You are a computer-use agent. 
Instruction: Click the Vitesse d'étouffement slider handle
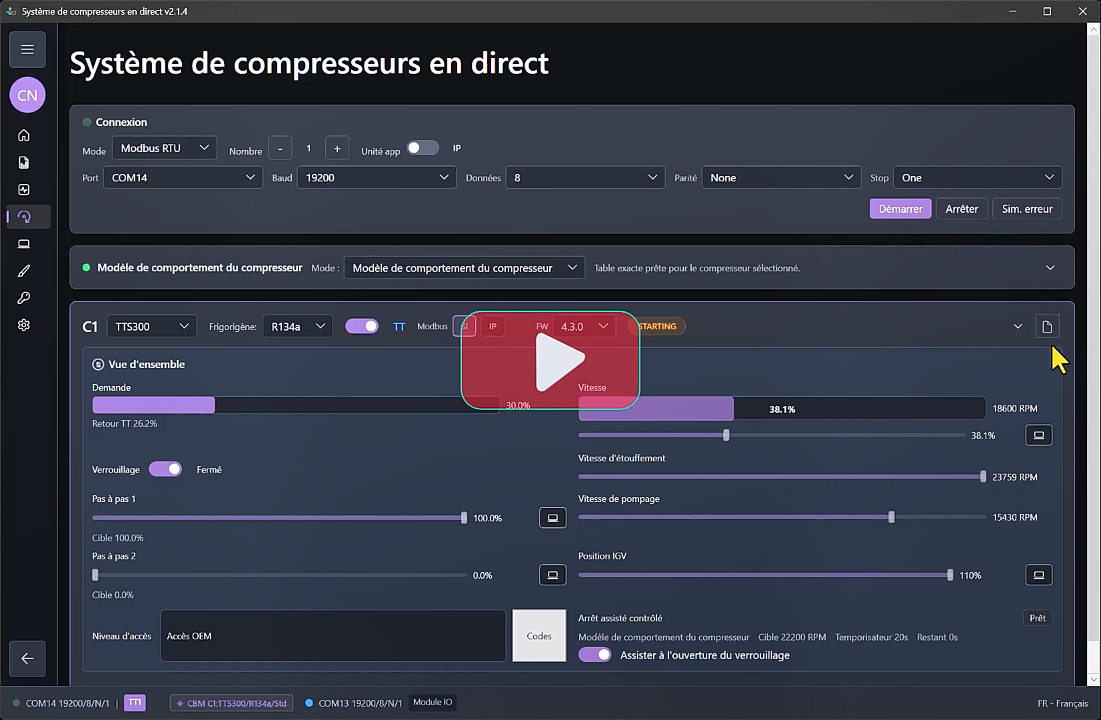click(x=983, y=477)
